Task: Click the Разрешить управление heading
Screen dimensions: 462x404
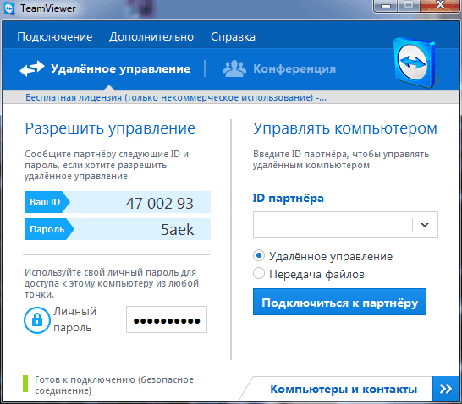Action: coord(110,128)
